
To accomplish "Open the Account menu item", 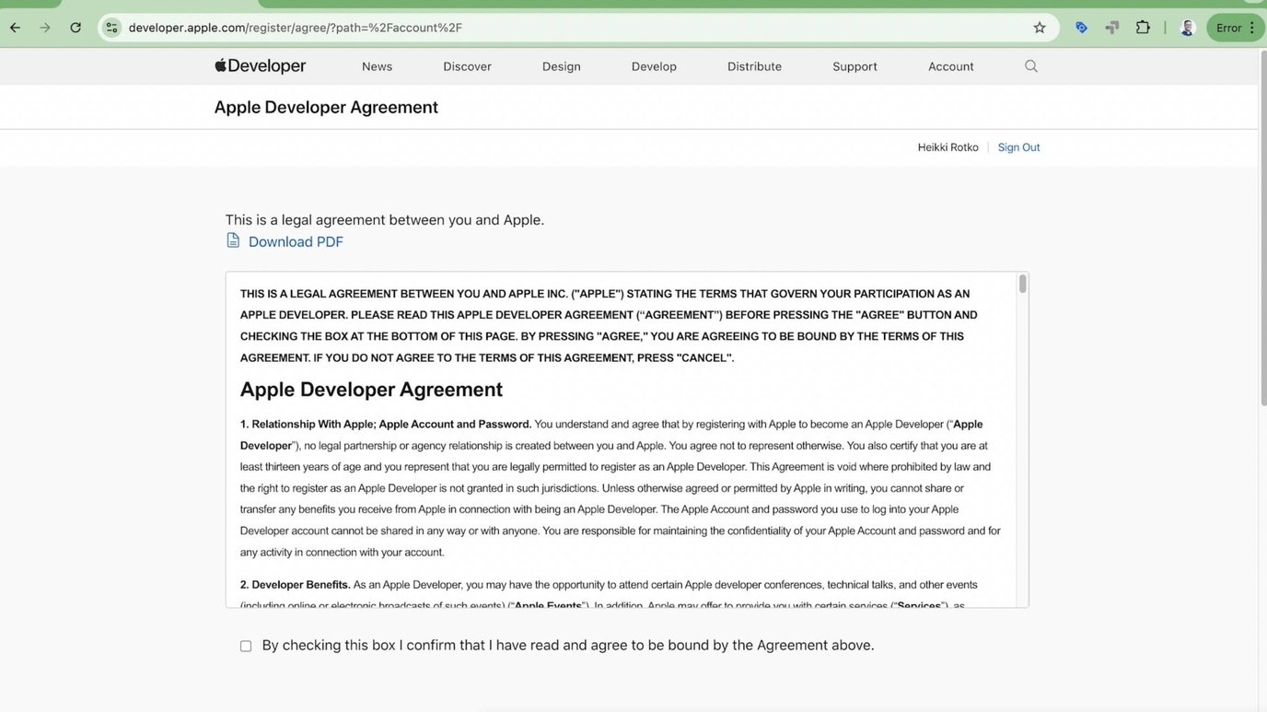I will (x=950, y=64).
